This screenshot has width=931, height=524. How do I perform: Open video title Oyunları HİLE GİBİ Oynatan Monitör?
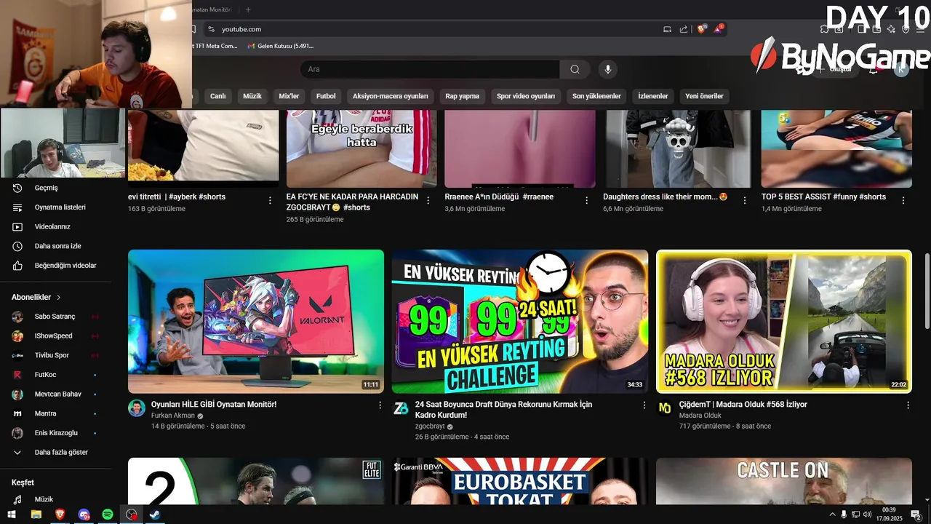pos(214,405)
